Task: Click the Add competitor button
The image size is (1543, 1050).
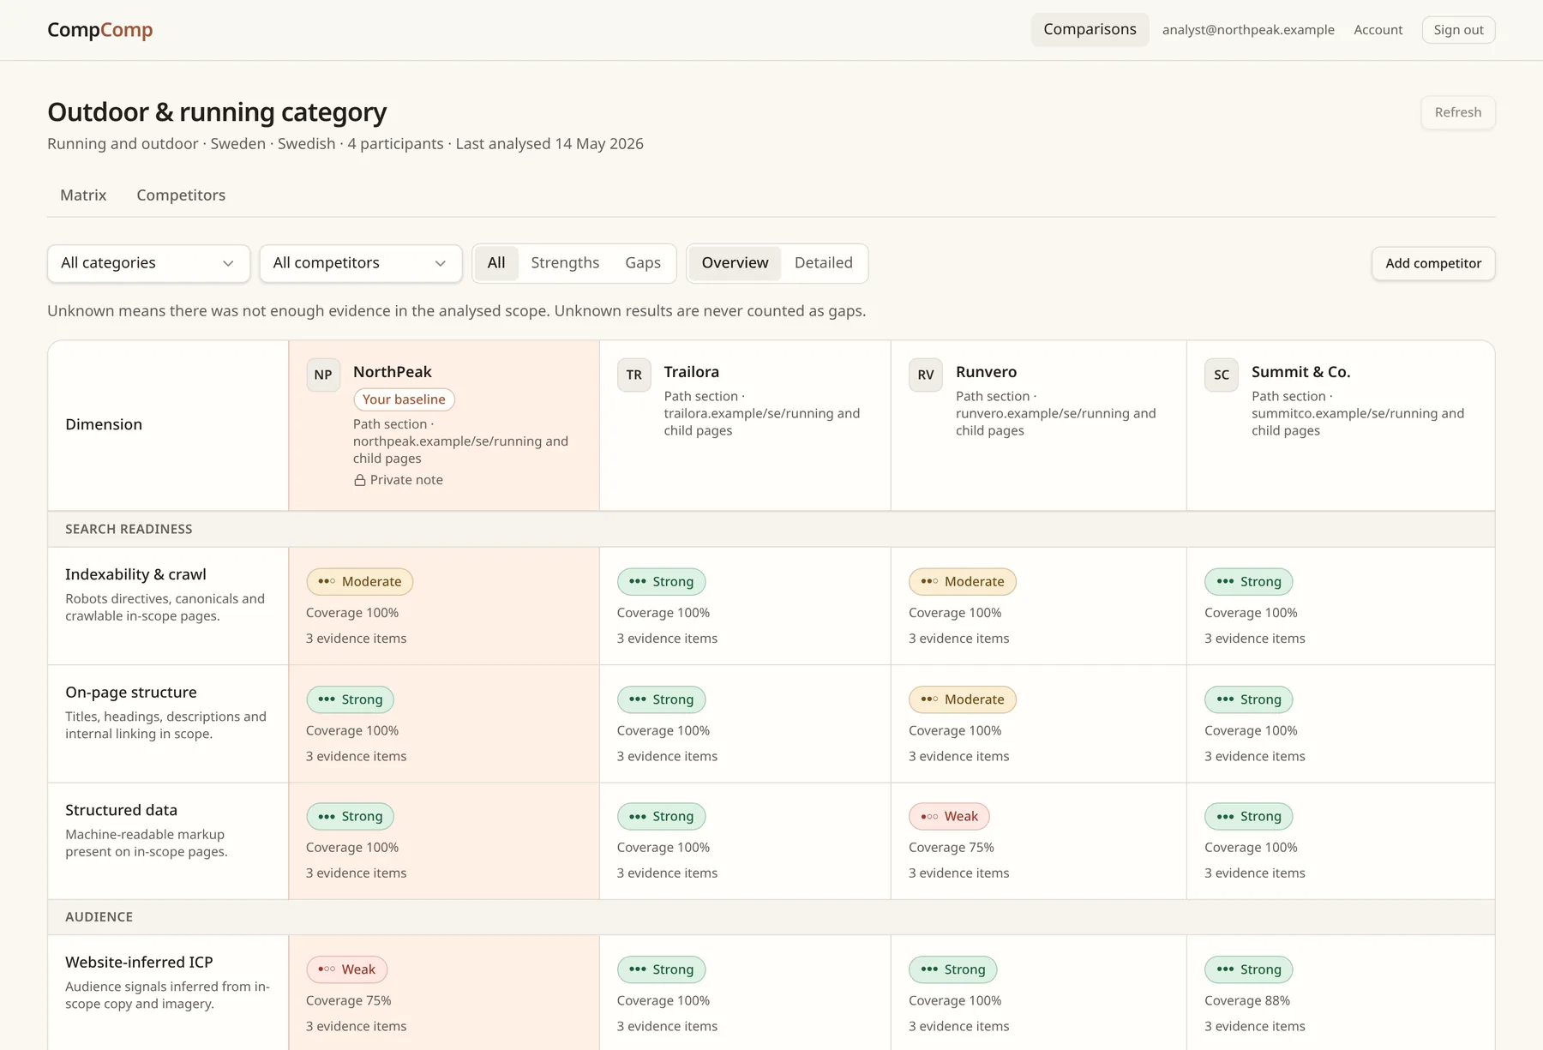Action: point(1433,263)
